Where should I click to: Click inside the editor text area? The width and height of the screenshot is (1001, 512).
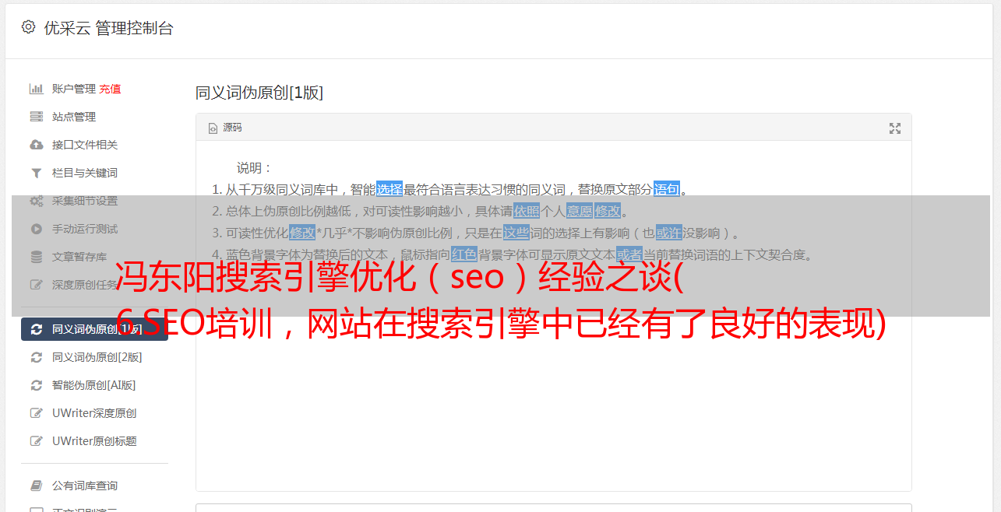point(553,389)
